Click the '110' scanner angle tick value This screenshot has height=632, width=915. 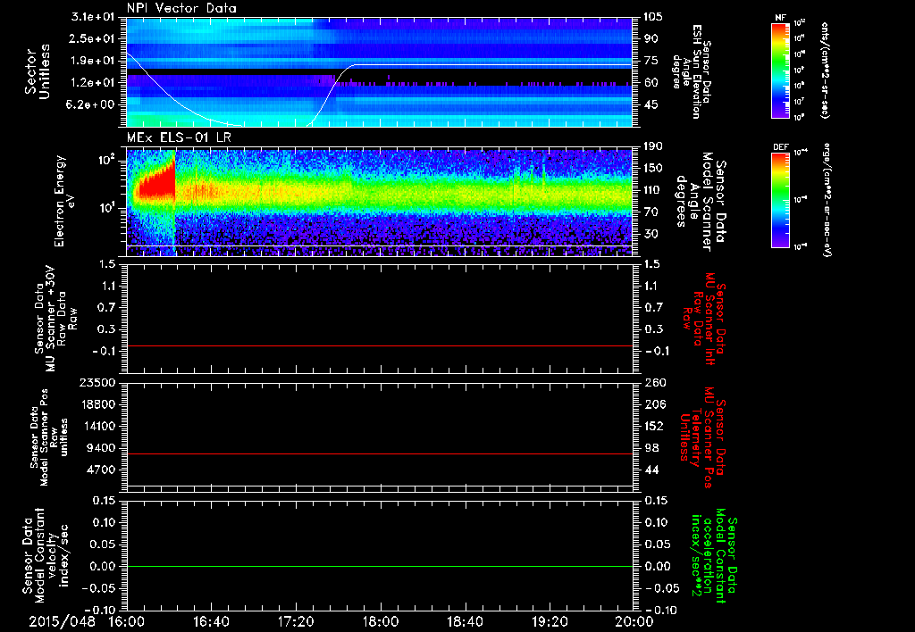tap(653, 190)
